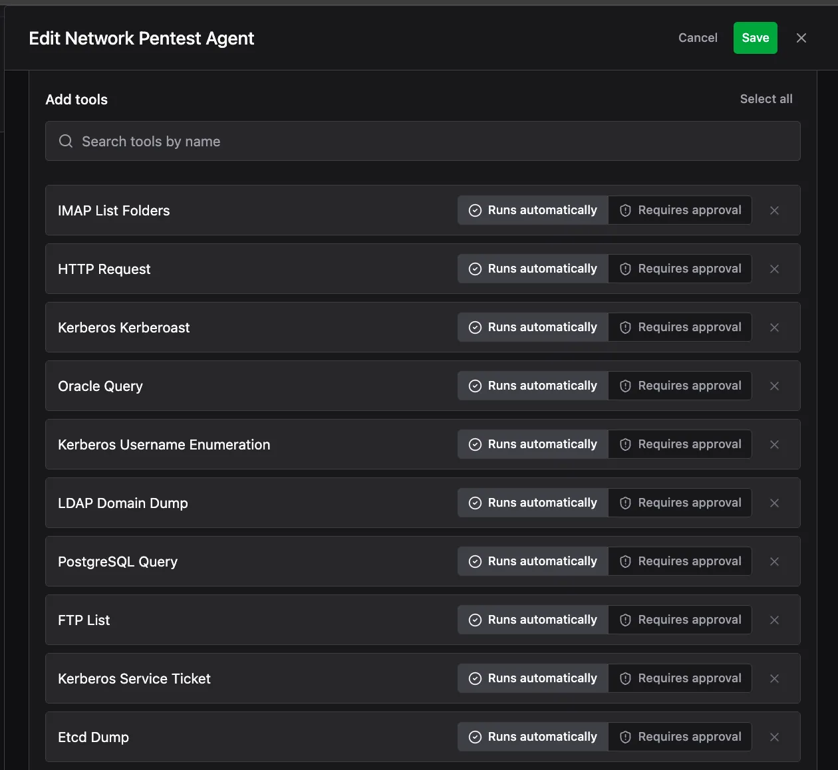The height and width of the screenshot is (770, 838).
Task: Remove the LDAP Domain Dump tool
Action: tap(774, 503)
